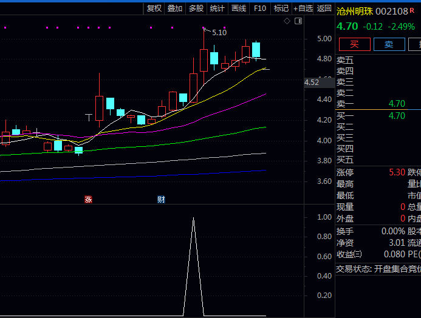The height and width of the screenshot is (318, 421).
Task: Click the 交易状态 status line
Action: [378, 269]
